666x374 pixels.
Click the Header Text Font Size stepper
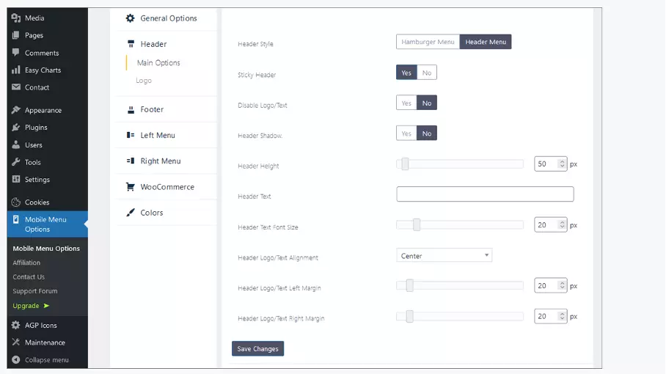click(562, 225)
